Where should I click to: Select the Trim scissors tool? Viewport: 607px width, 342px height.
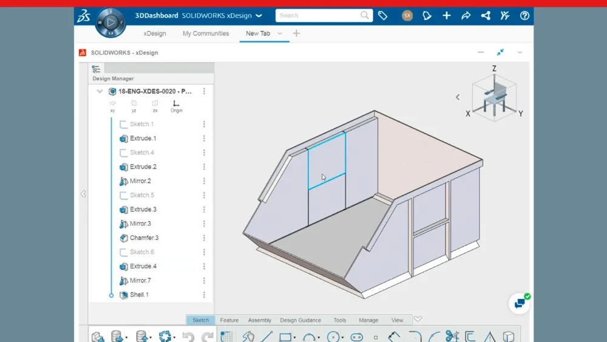point(452,336)
